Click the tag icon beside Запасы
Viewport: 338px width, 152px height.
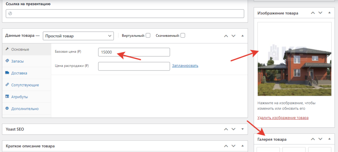(7, 61)
